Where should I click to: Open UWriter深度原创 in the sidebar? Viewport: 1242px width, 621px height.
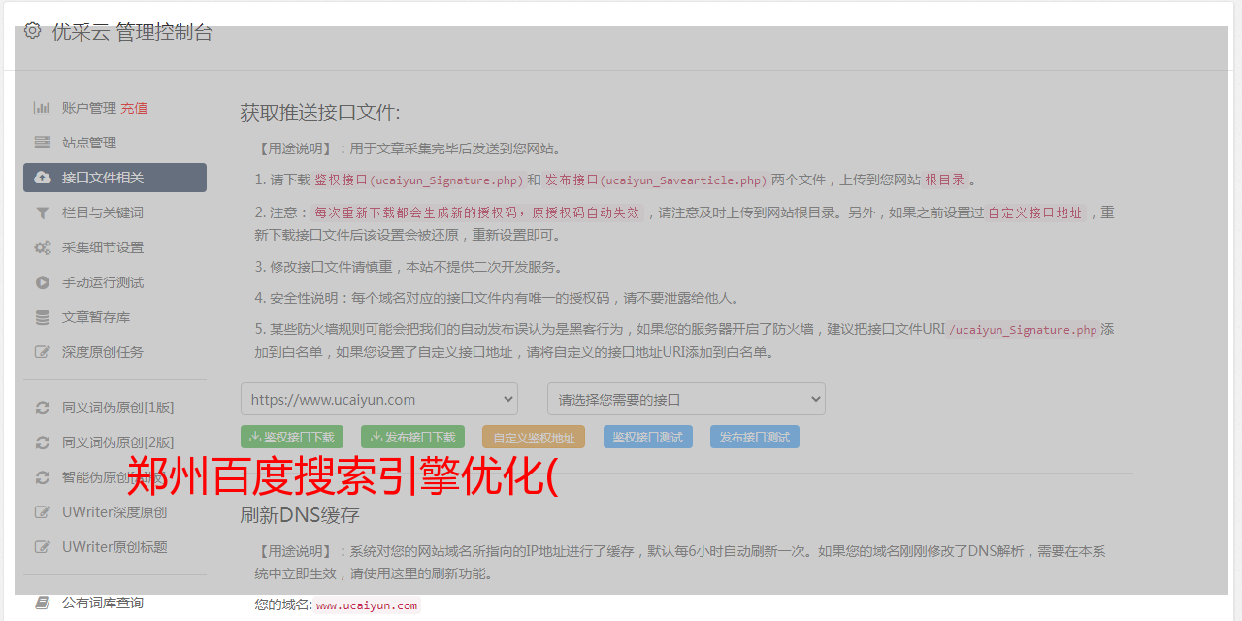click(x=114, y=512)
